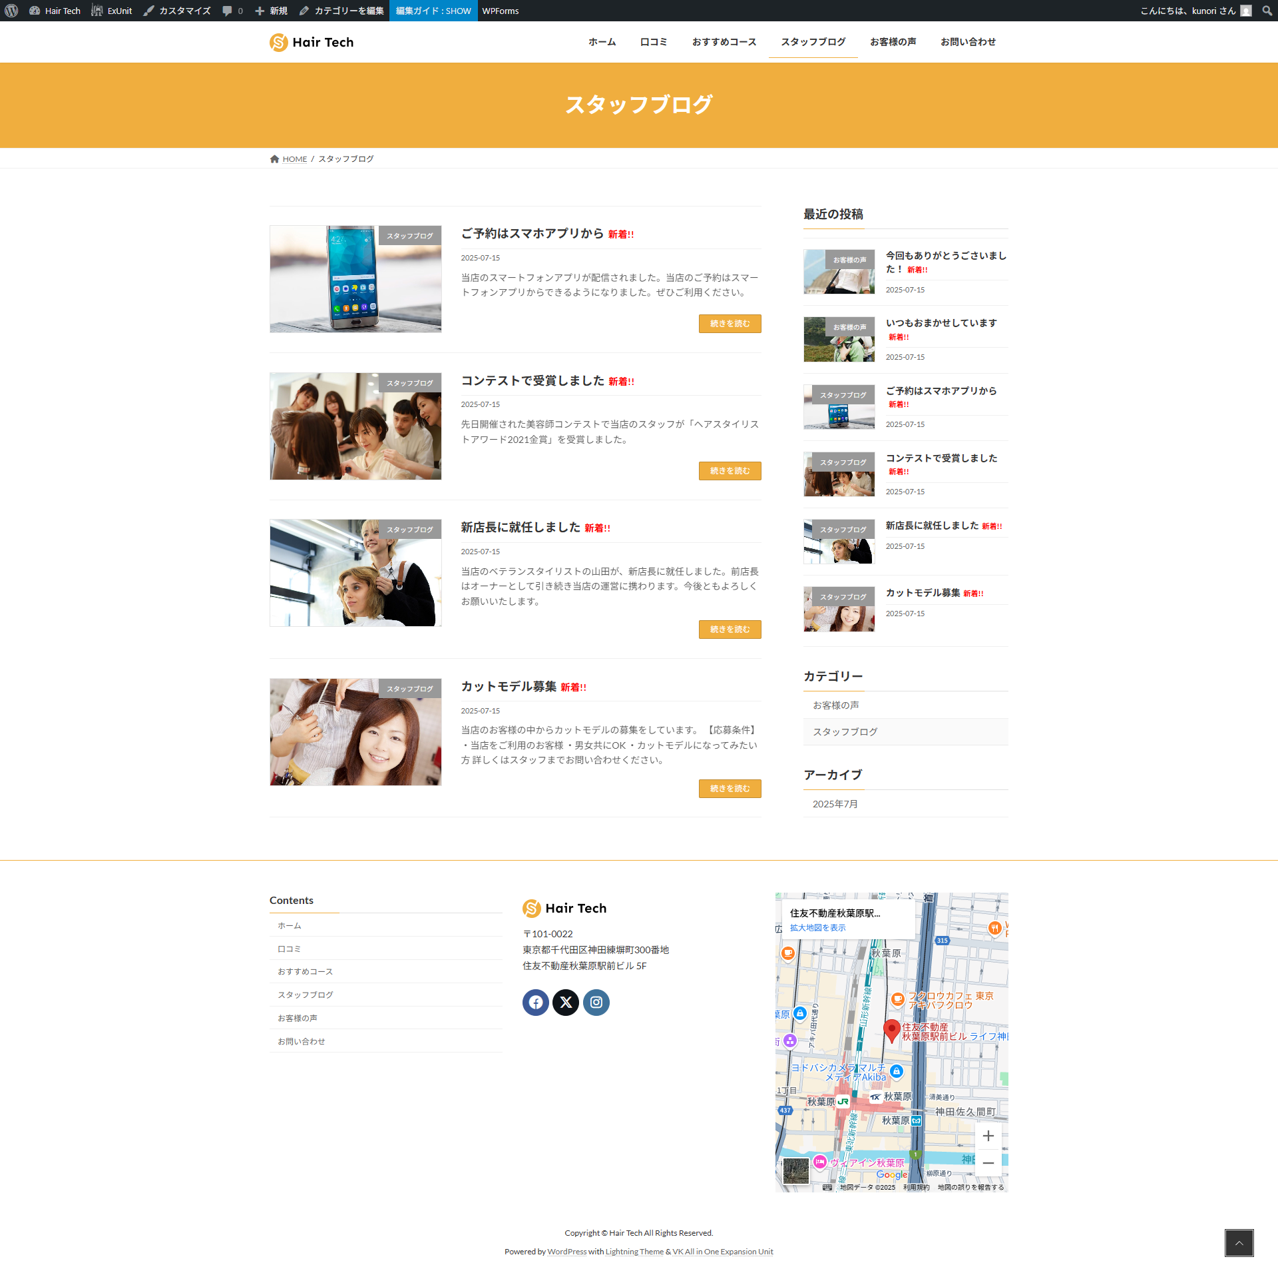The width and height of the screenshot is (1278, 1275).
Task: Click the search magnifier in admin bar
Action: [x=1267, y=11]
